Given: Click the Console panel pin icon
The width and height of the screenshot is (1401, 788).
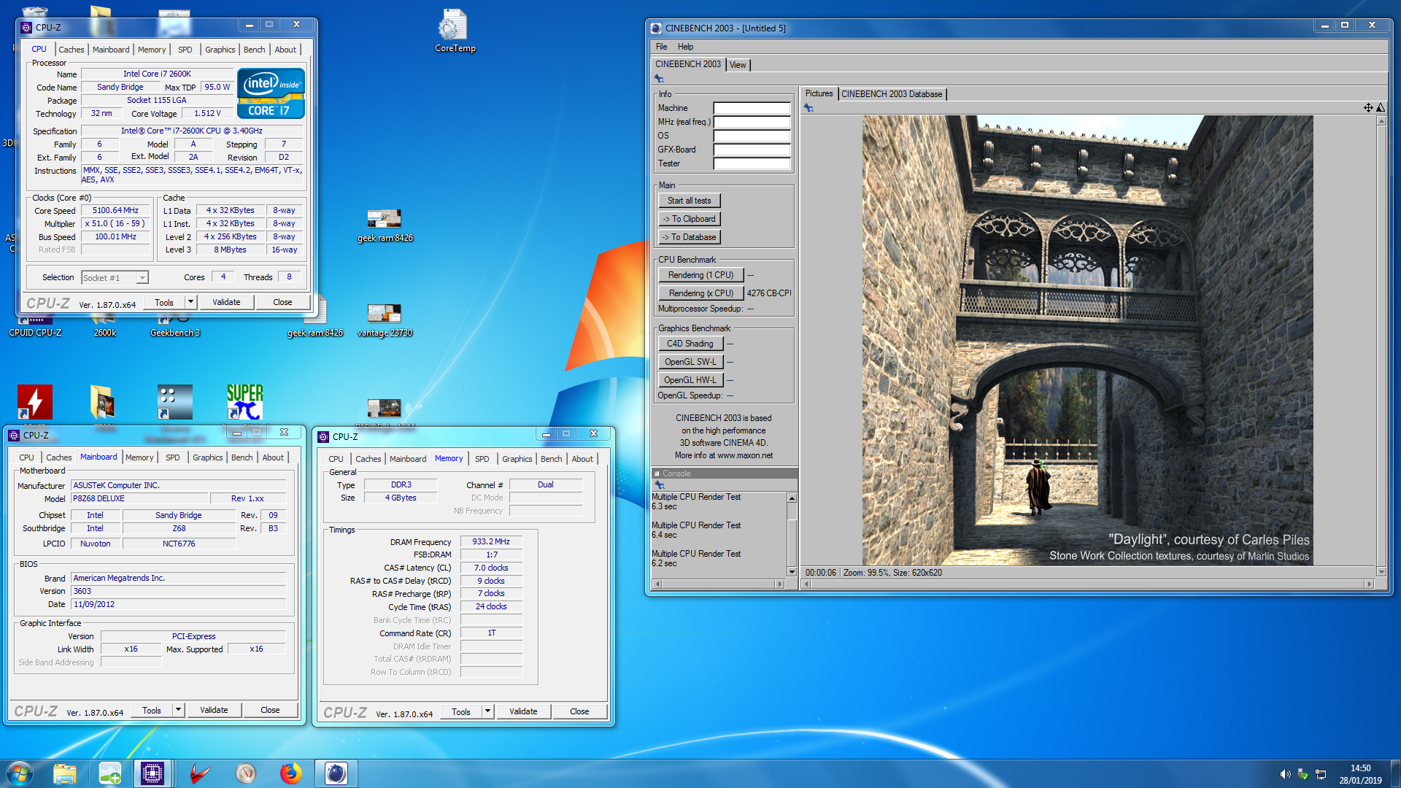Looking at the screenshot, I should (659, 485).
